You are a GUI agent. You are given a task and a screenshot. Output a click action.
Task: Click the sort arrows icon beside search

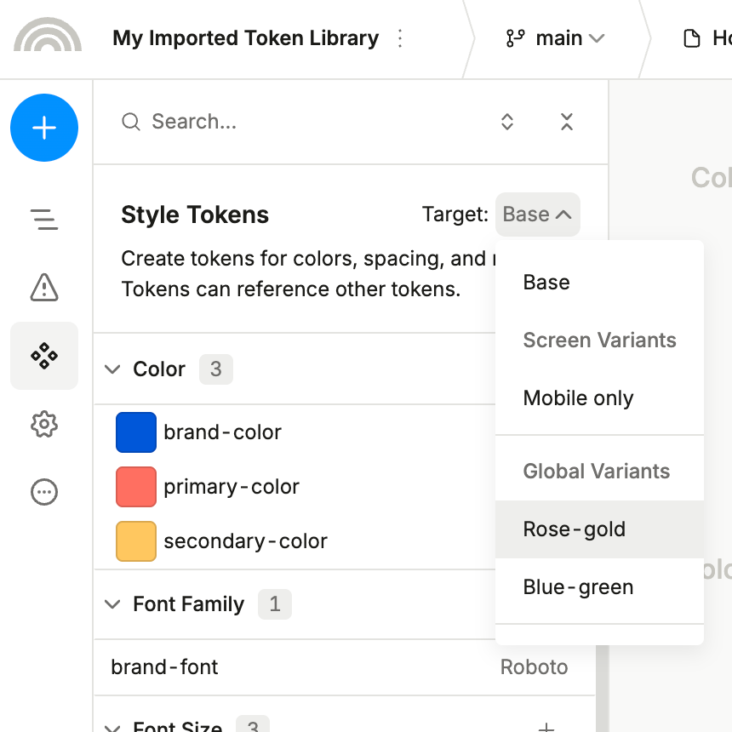coord(506,122)
